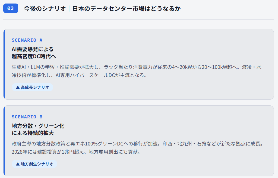Click the blue accent bar of Scenario B card
Viewport: 278px width, 178px height.
click(x=4, y=141)
